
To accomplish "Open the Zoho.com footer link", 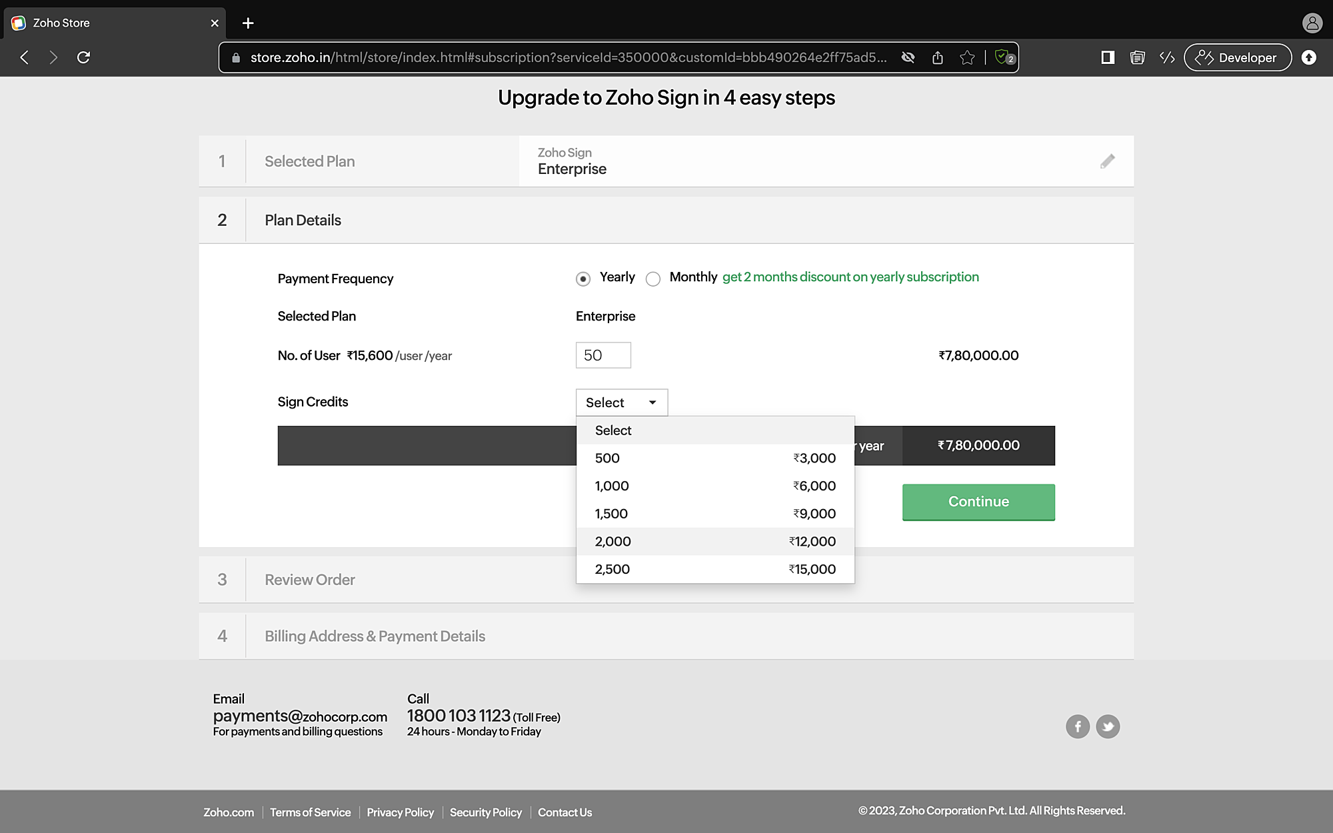I will click(229, 812).
